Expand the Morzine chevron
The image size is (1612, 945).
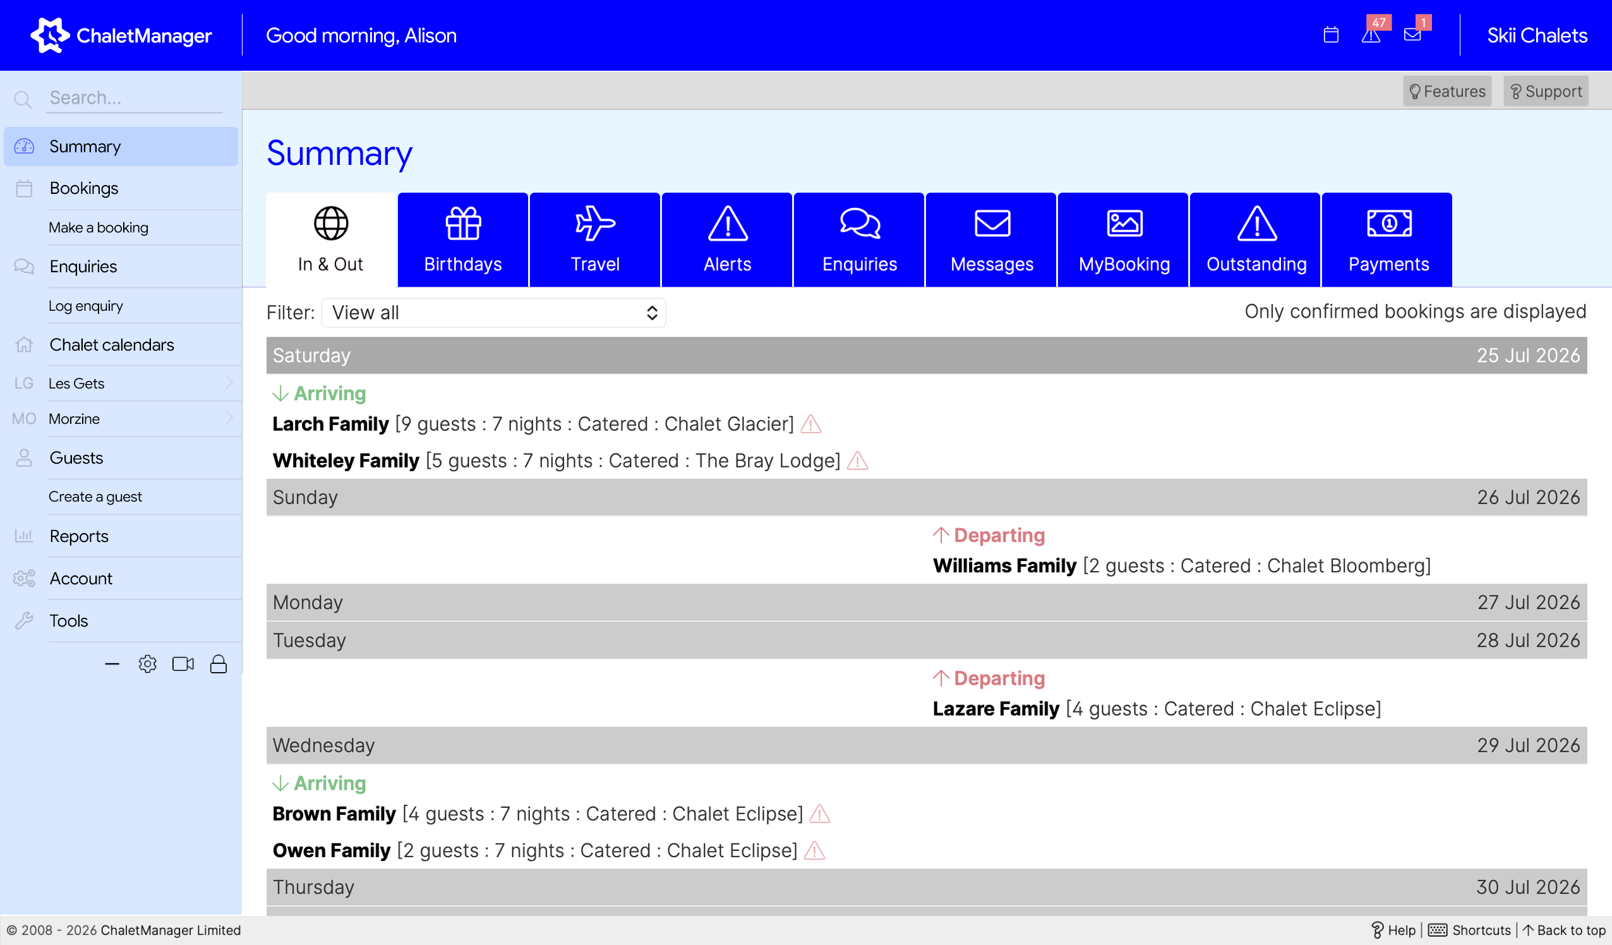(x=229, y=418)
